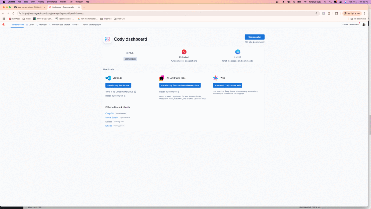Open the Daily Use bookmarks folder
Image resolution: width=371 pixels, height=209 pixels.
pyautogui.click(x=120, y=19)
